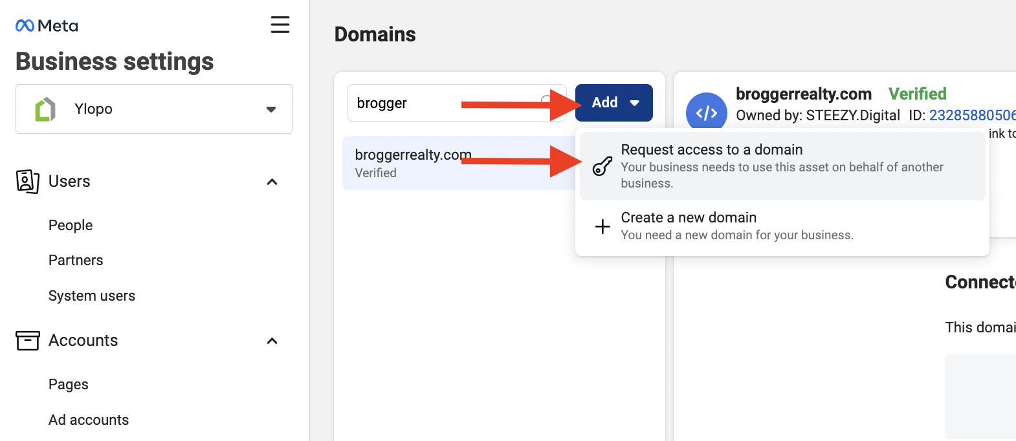Click the Domains page heading
The width and height of the screenshot is (1016, 441).
click(x=375, y=34)
